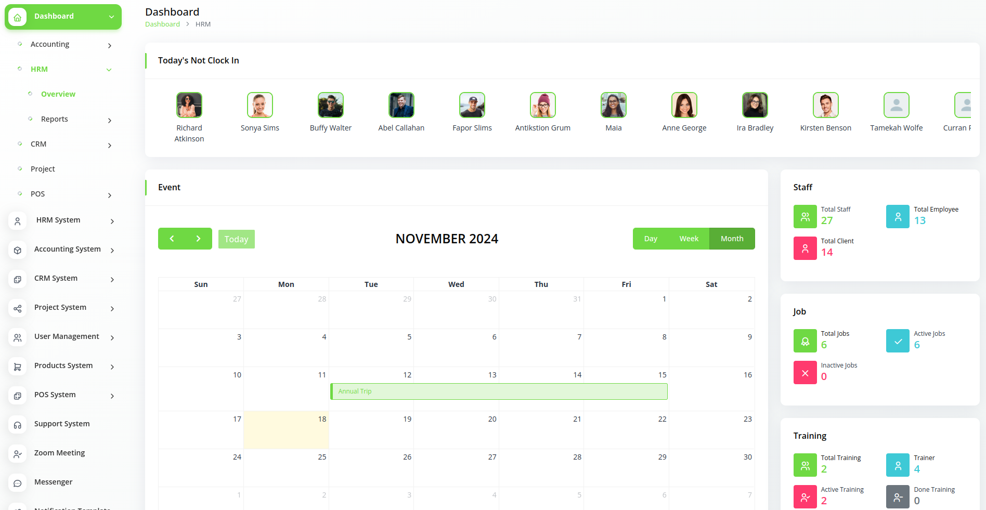Open the Annual Trip calendar event

coord(498,391)
